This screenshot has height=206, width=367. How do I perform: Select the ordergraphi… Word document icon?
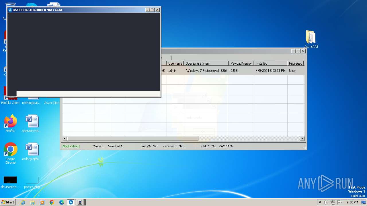[32, 152]
